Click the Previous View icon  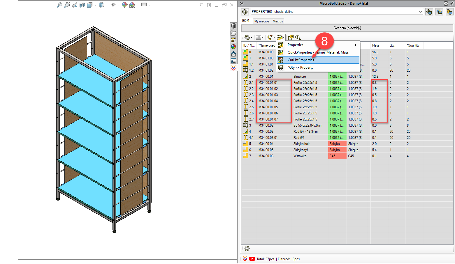(75, 5)
